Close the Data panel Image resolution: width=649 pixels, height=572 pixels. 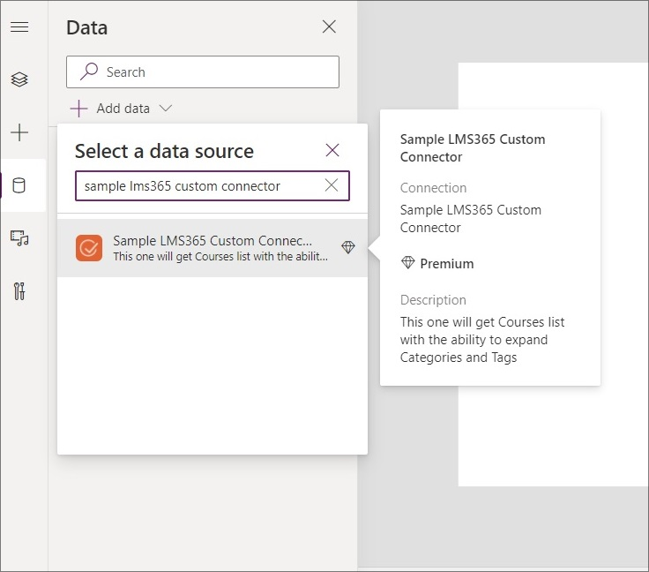pyautogui.click(x=329, y=26)
